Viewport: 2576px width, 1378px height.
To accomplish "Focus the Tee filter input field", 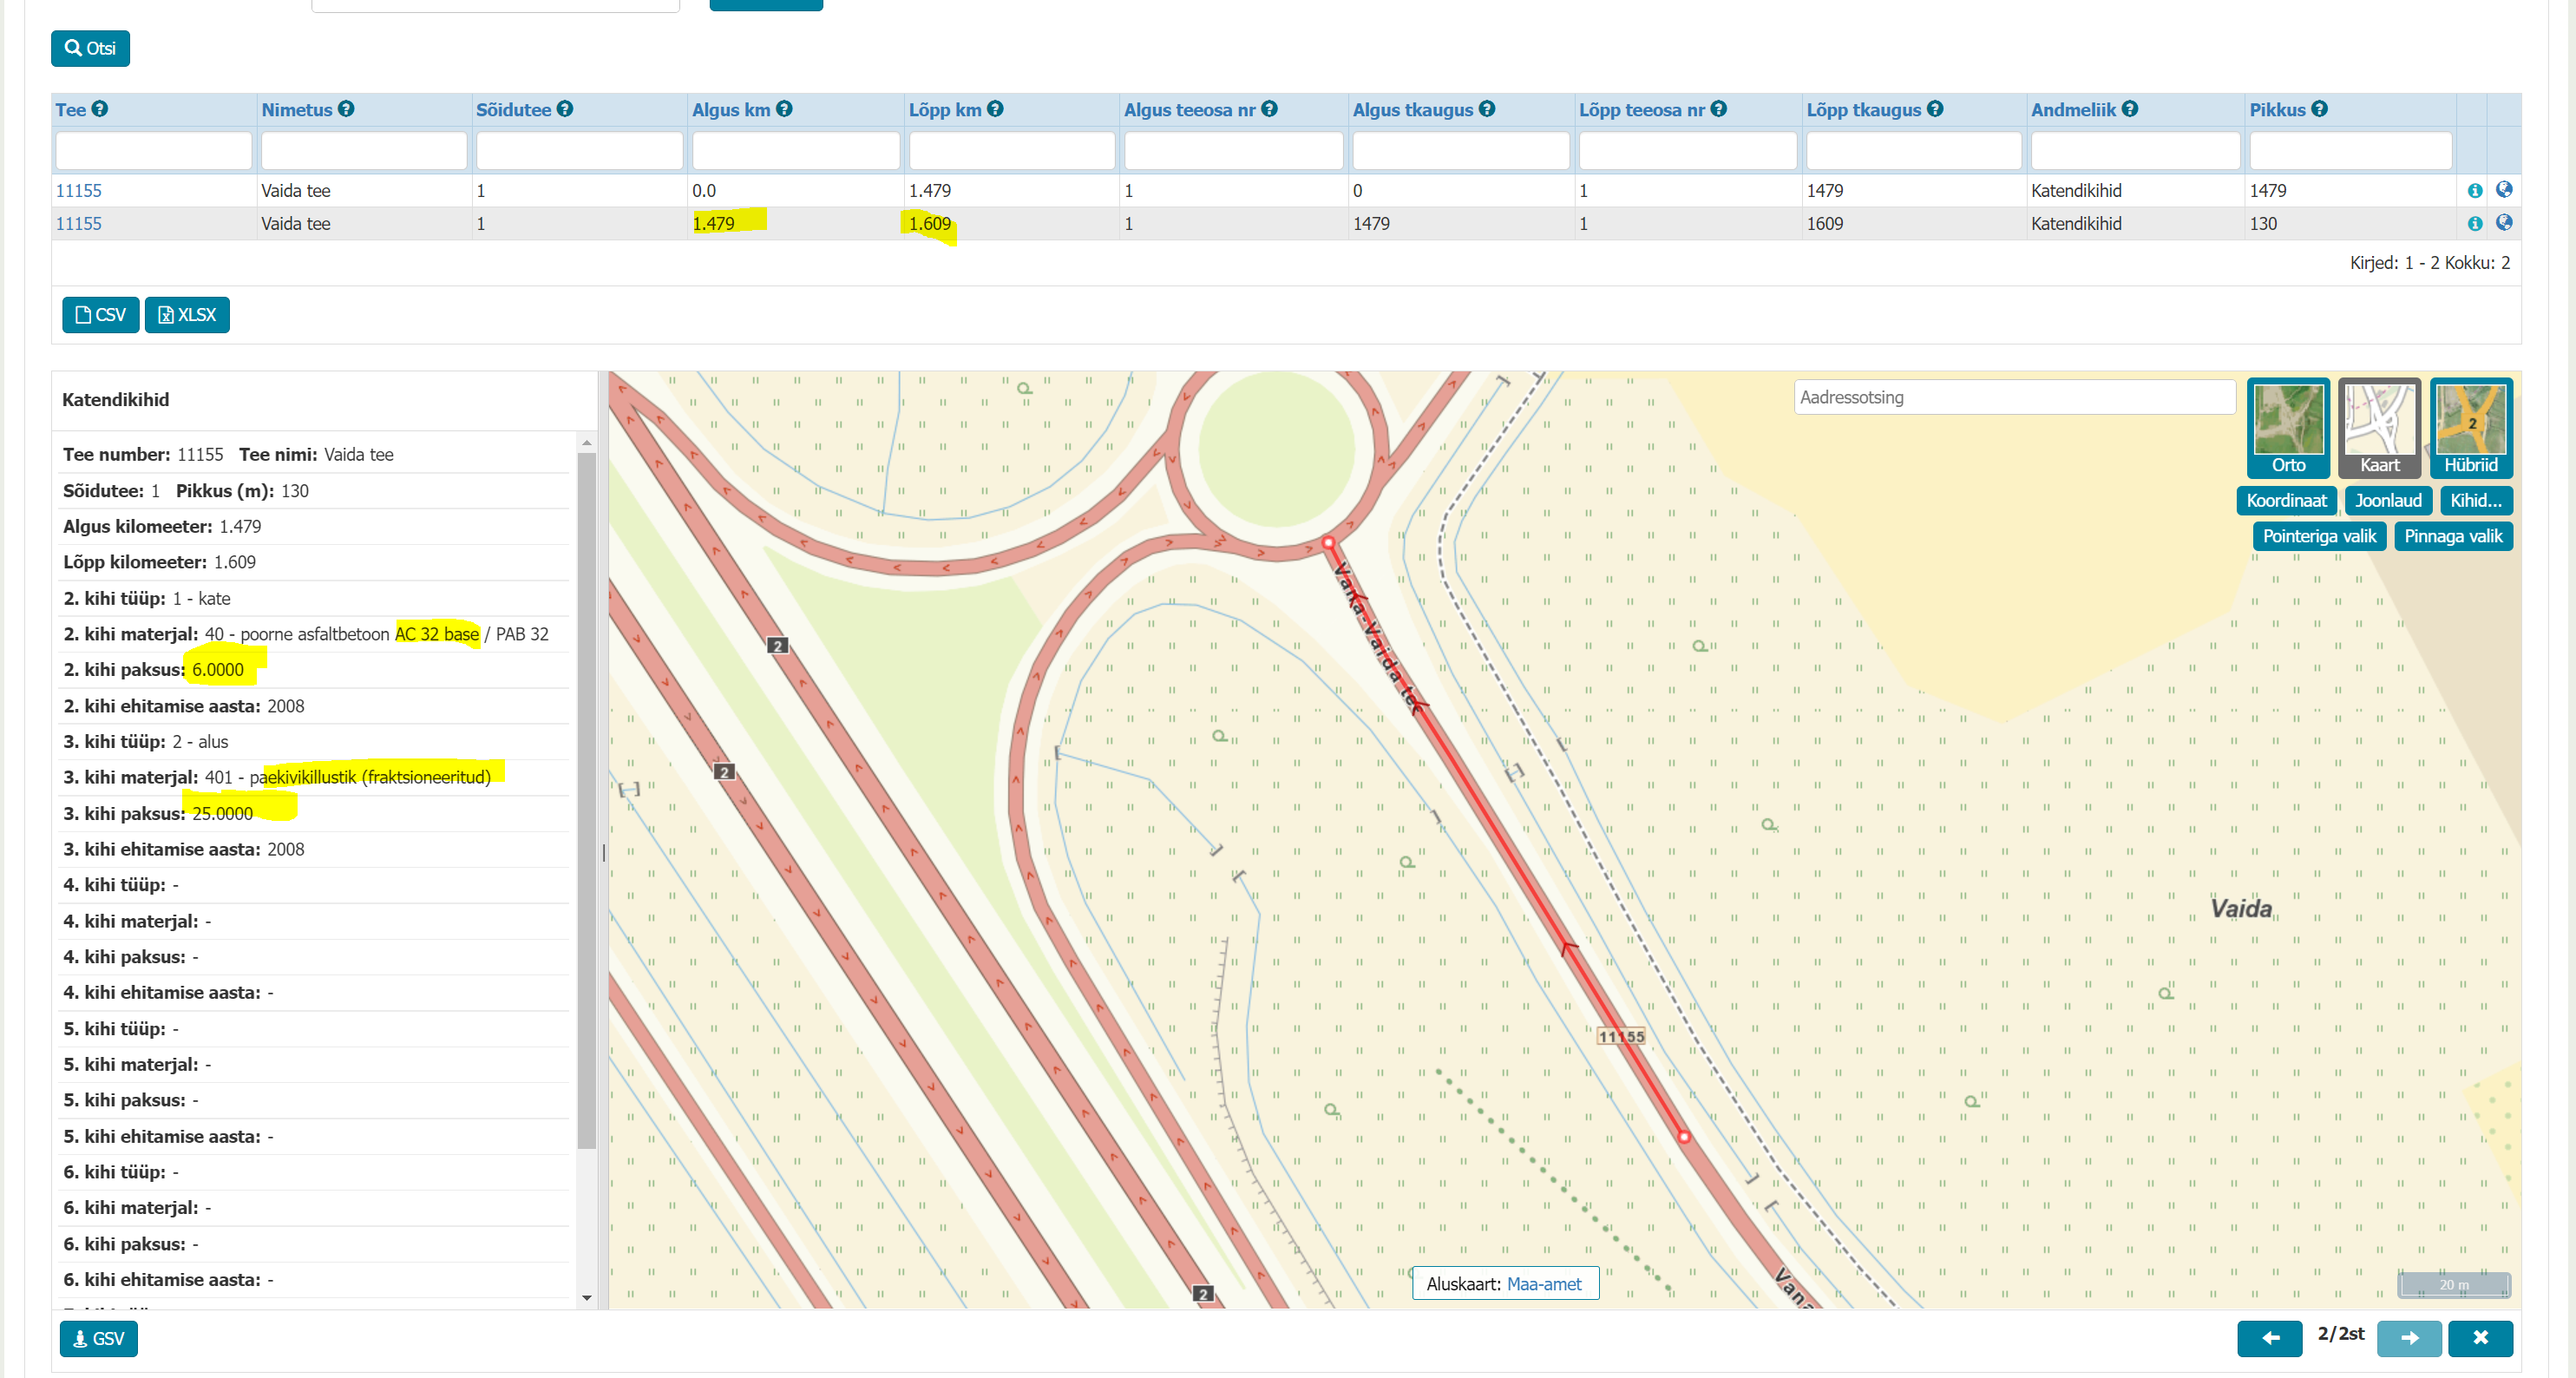I will pyautogui.click(x=154, y=151).
